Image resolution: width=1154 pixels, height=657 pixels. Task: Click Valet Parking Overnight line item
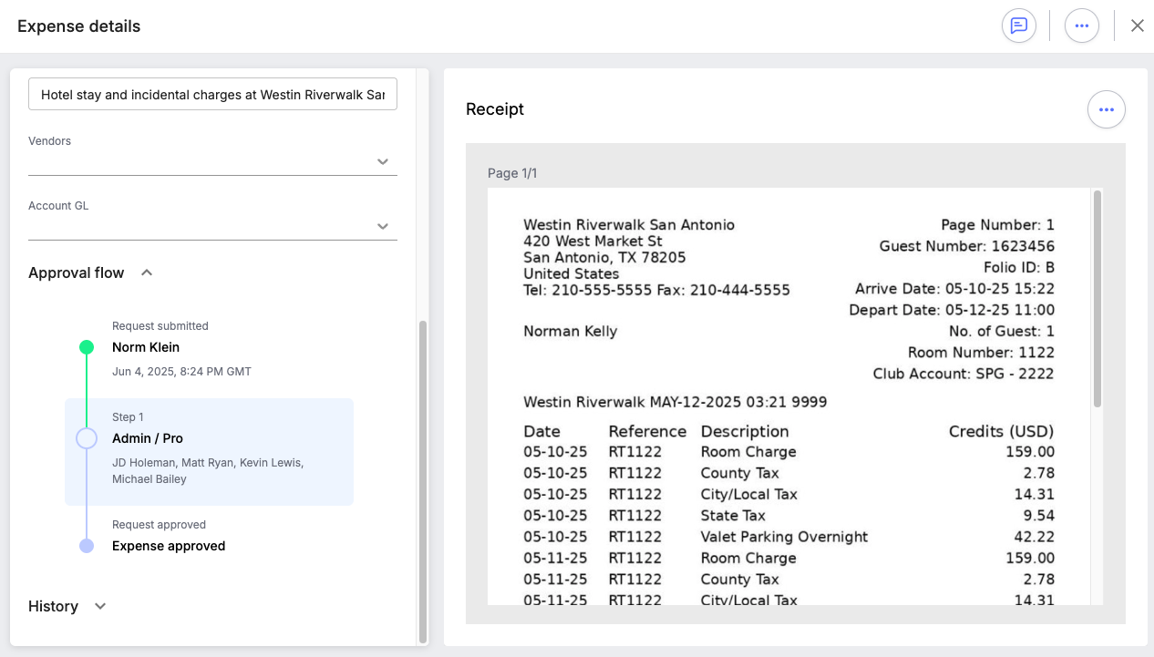click(x=785, y=537)
